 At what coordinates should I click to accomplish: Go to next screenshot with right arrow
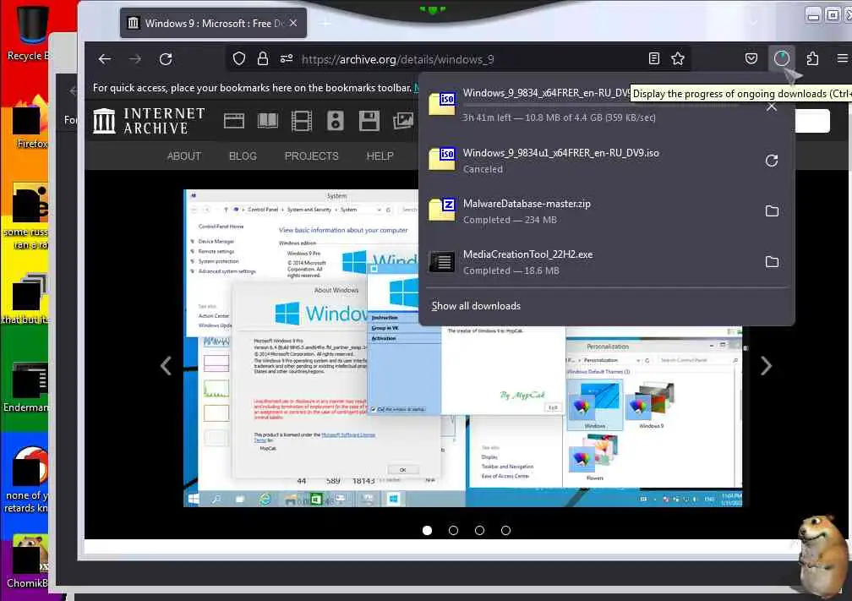coord(766,366)
